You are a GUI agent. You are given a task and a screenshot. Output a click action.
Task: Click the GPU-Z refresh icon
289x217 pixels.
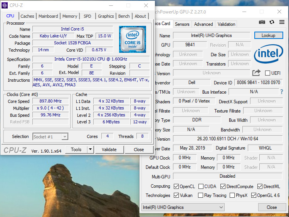tap(272, 22)
